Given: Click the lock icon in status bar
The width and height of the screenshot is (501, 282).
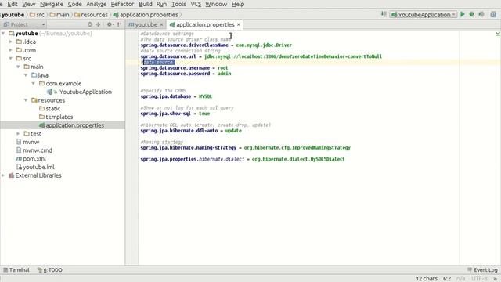Looking at the screenshot, I should 496,279.
